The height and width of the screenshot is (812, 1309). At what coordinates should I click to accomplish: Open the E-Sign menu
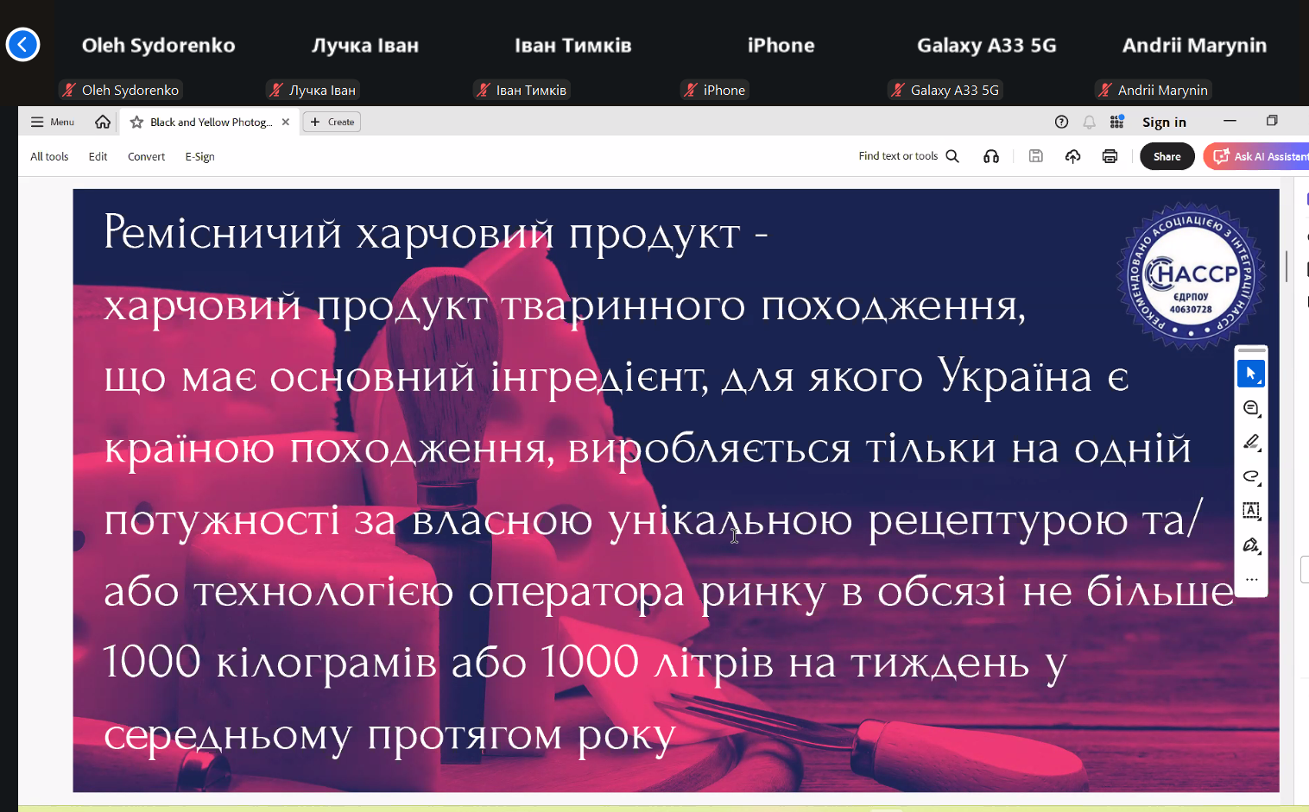[199, 156]
